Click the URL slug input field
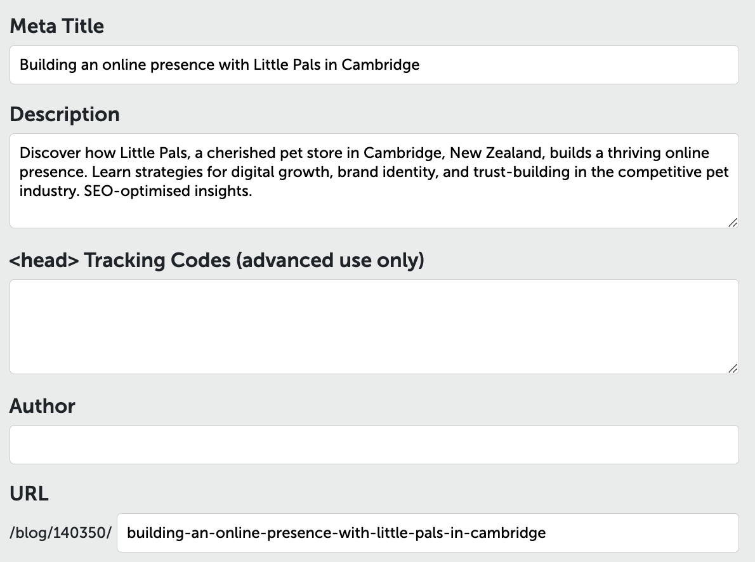Viewport: 755px width, 562px height. [x=428, y=533]
